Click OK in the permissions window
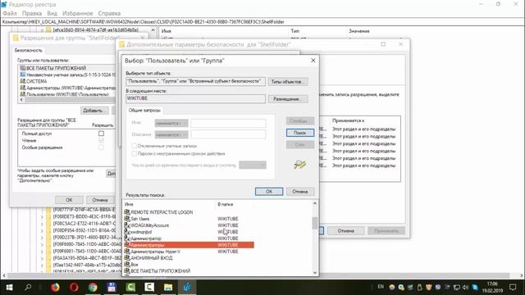 tap(69, 200)
